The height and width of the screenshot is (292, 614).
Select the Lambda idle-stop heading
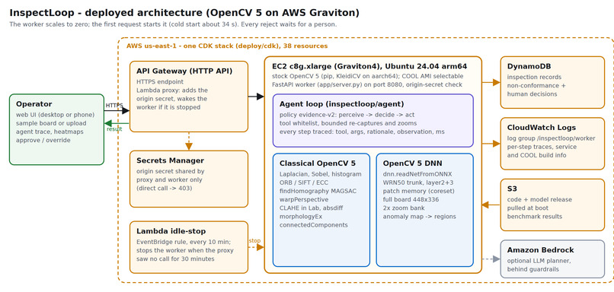171,231
